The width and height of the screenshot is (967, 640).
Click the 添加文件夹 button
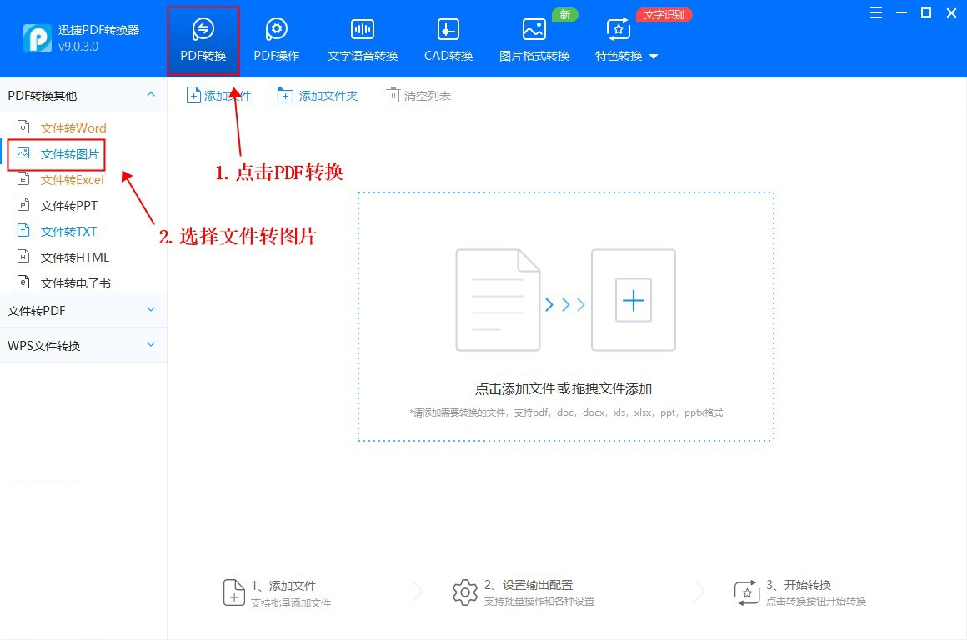318,95
